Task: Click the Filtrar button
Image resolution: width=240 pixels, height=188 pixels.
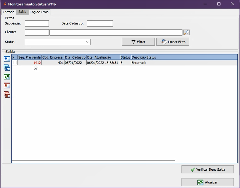Action: 138,42
